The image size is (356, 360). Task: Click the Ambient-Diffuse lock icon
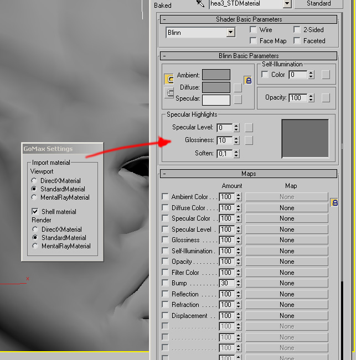248,80
